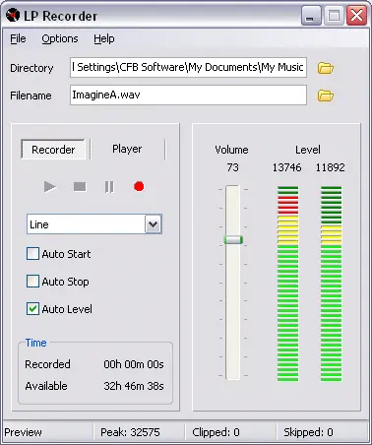Viewport: 372px width, 445px height.
Task: Click the Preview status text
Action: (x=23, y=432)
